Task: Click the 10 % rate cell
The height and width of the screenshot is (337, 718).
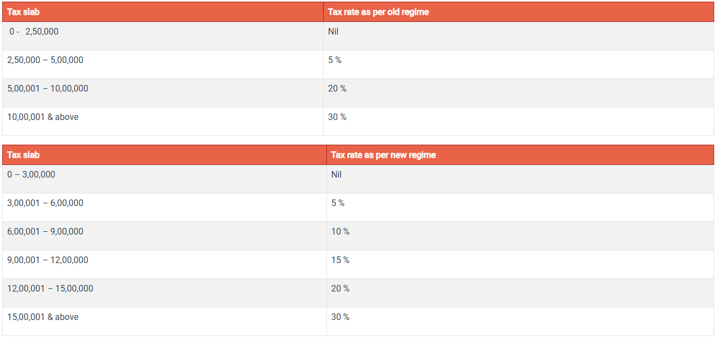Action: [340, 232]
